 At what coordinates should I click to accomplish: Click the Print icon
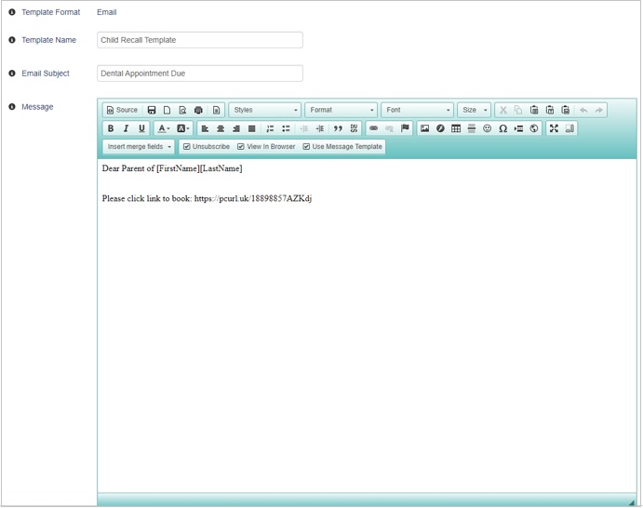point(198,110)
